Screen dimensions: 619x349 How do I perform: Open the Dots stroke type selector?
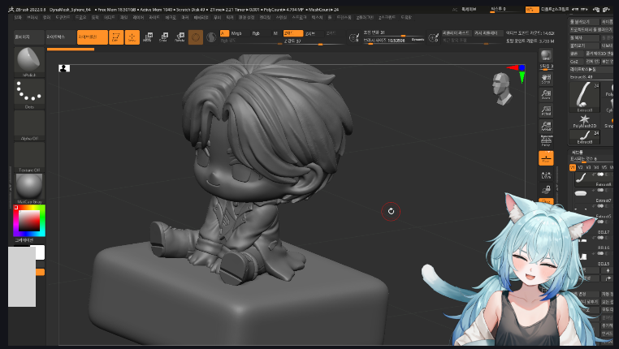point(29,94)
